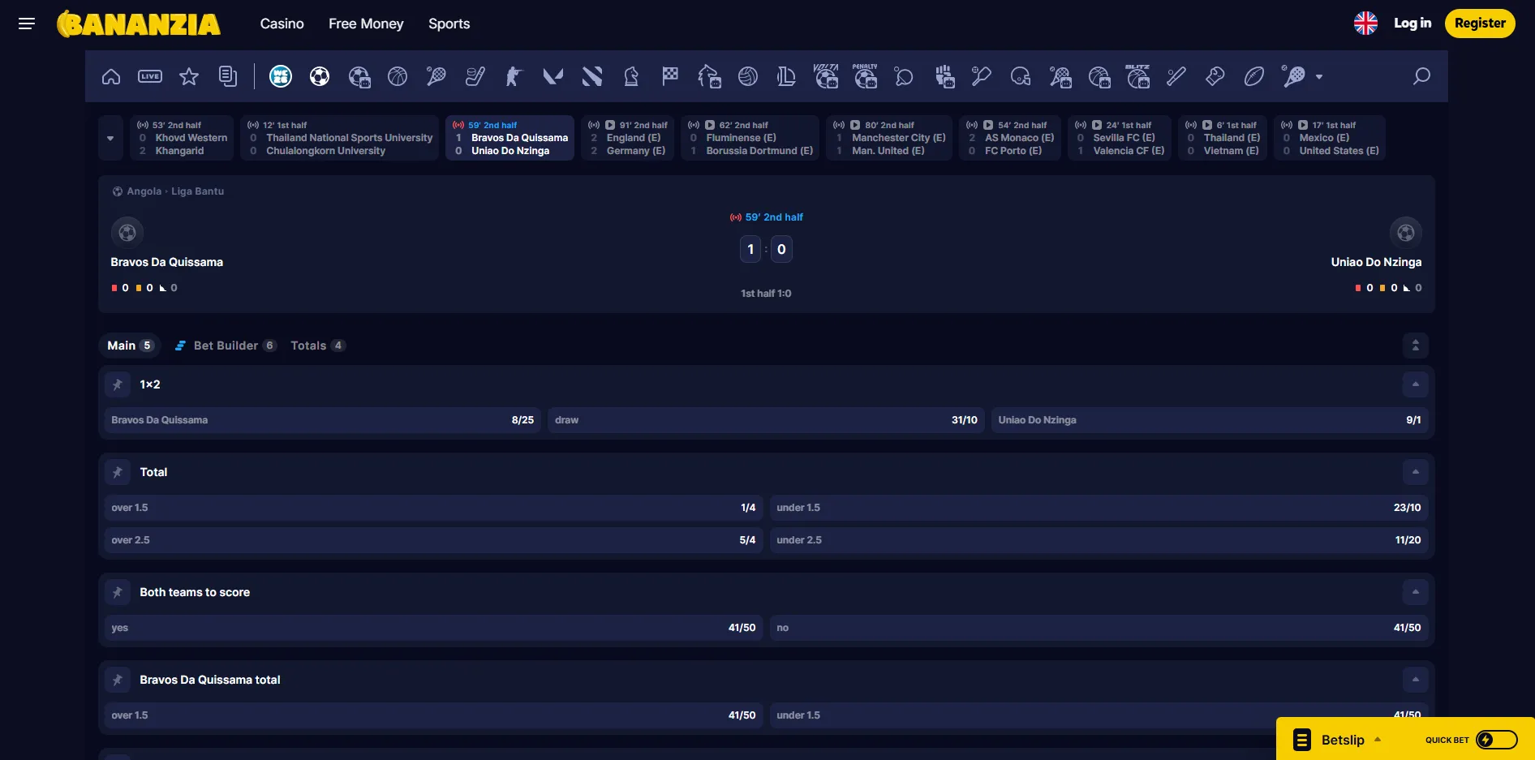Collapse the Total market section
Screen dimensions: 1535x760
1415,472
